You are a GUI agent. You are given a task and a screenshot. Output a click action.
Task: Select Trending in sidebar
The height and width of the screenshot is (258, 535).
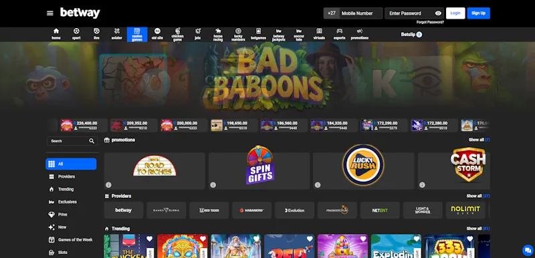pyautogui.click(x=71, y=189)
